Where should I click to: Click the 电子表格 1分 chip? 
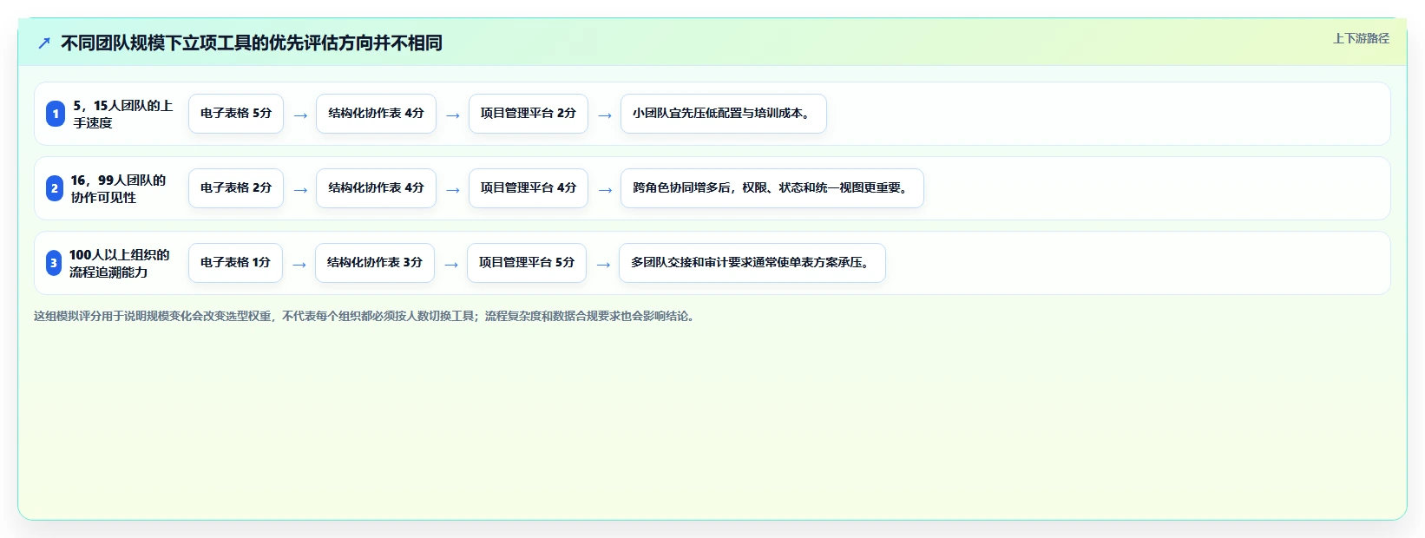pos(235,263)
